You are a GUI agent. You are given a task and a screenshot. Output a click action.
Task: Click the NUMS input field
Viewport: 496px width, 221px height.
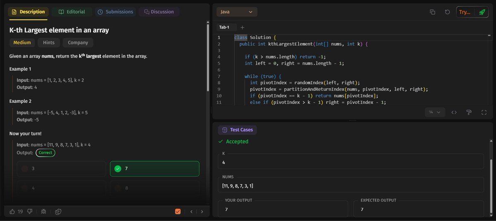coord(351,185)
